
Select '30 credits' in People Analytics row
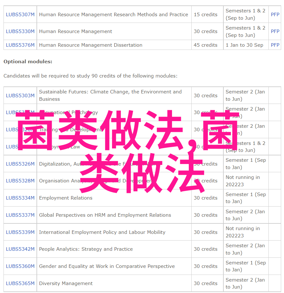click(205, 249)
